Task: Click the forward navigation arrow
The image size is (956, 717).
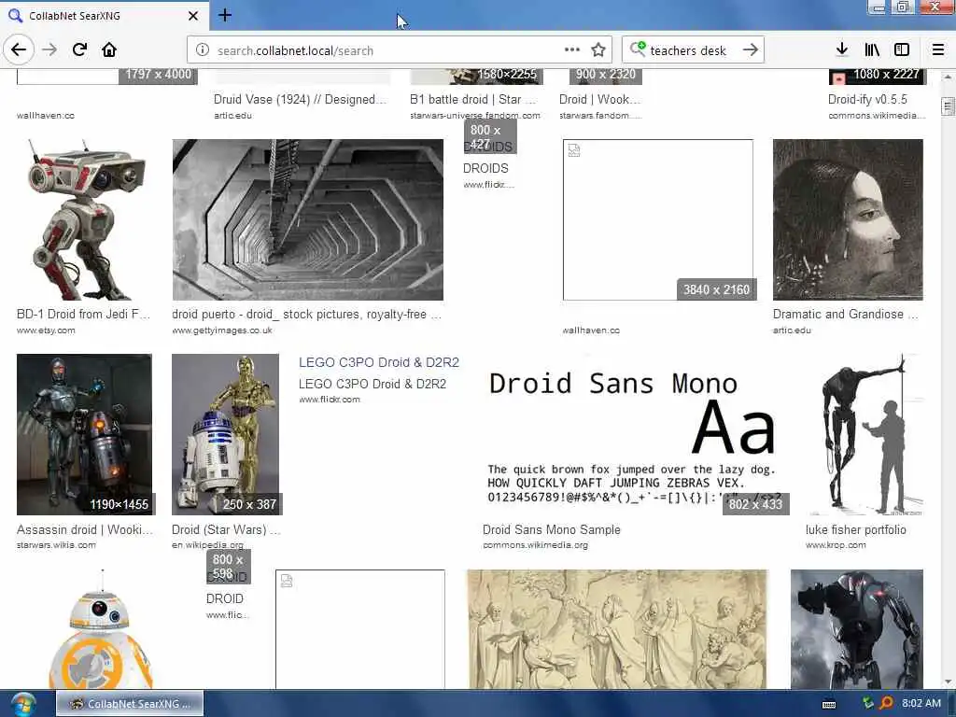Action: 49,50
